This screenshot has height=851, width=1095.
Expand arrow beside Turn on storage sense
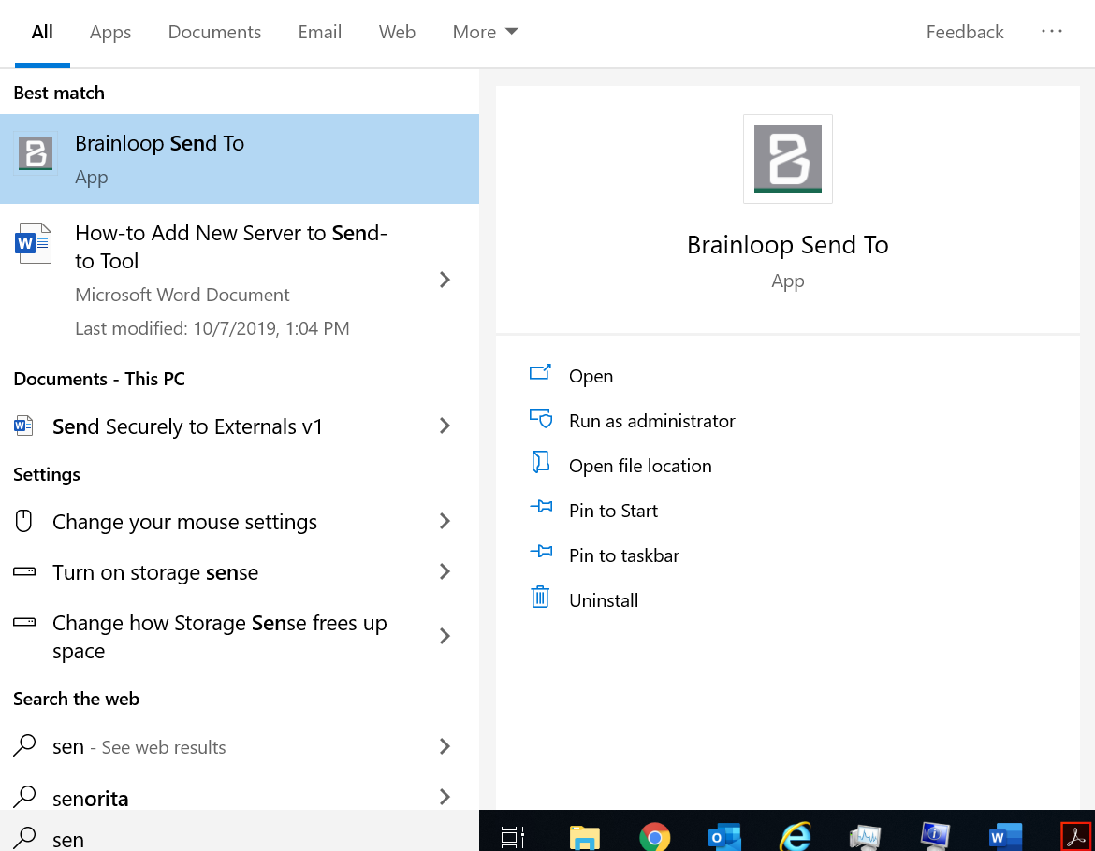(445, 572)
